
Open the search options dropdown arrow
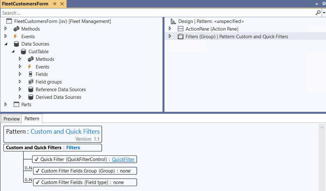click(324, 13)
